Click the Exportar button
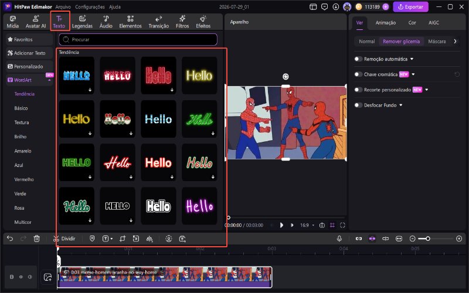This screenshot has height=293, width=469. point(410,6)
